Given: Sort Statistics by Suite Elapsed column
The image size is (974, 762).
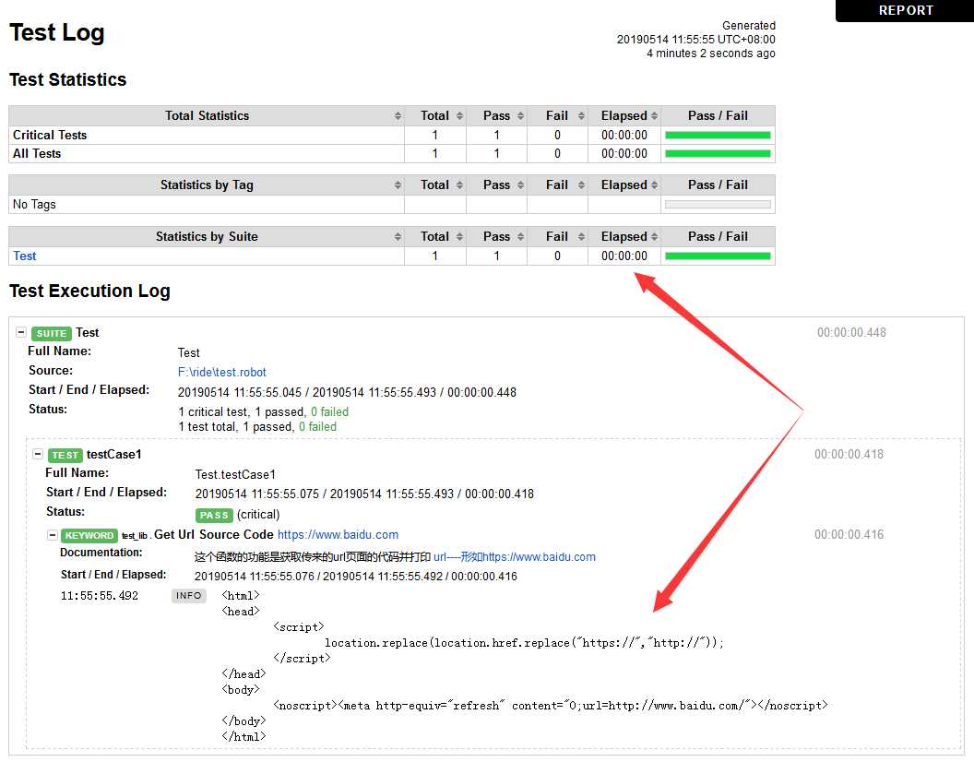Looking at the screenshot, I should [x=654, y=237].
